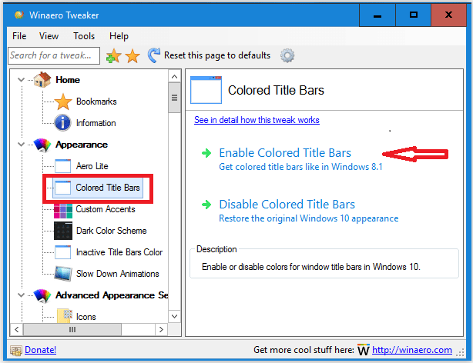
Task: Click Get colored title bars like in Windows 8.1
Action: [300, 167]
